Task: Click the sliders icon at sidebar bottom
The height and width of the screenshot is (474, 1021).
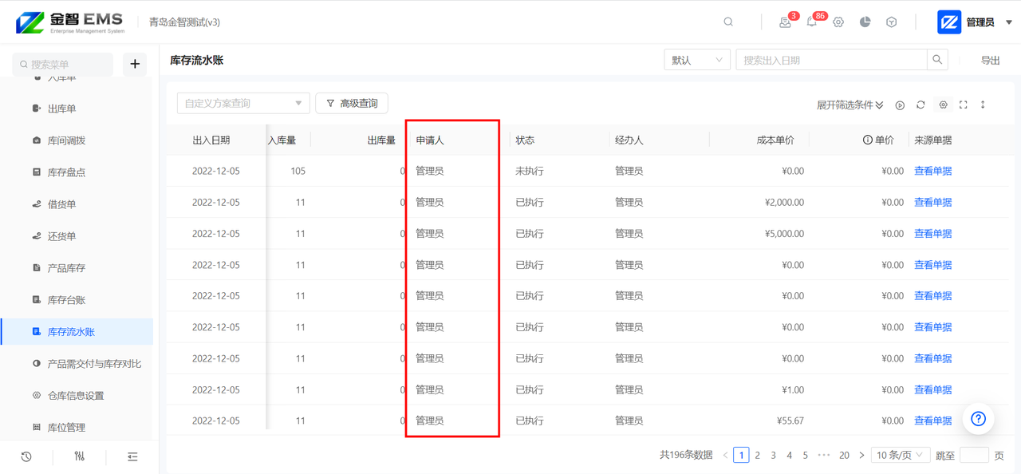Action: [x=79, y=456]
